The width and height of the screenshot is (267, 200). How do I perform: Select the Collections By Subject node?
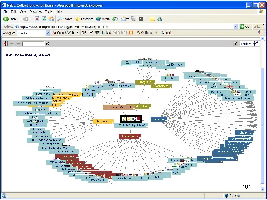click(x=131, y=125)
